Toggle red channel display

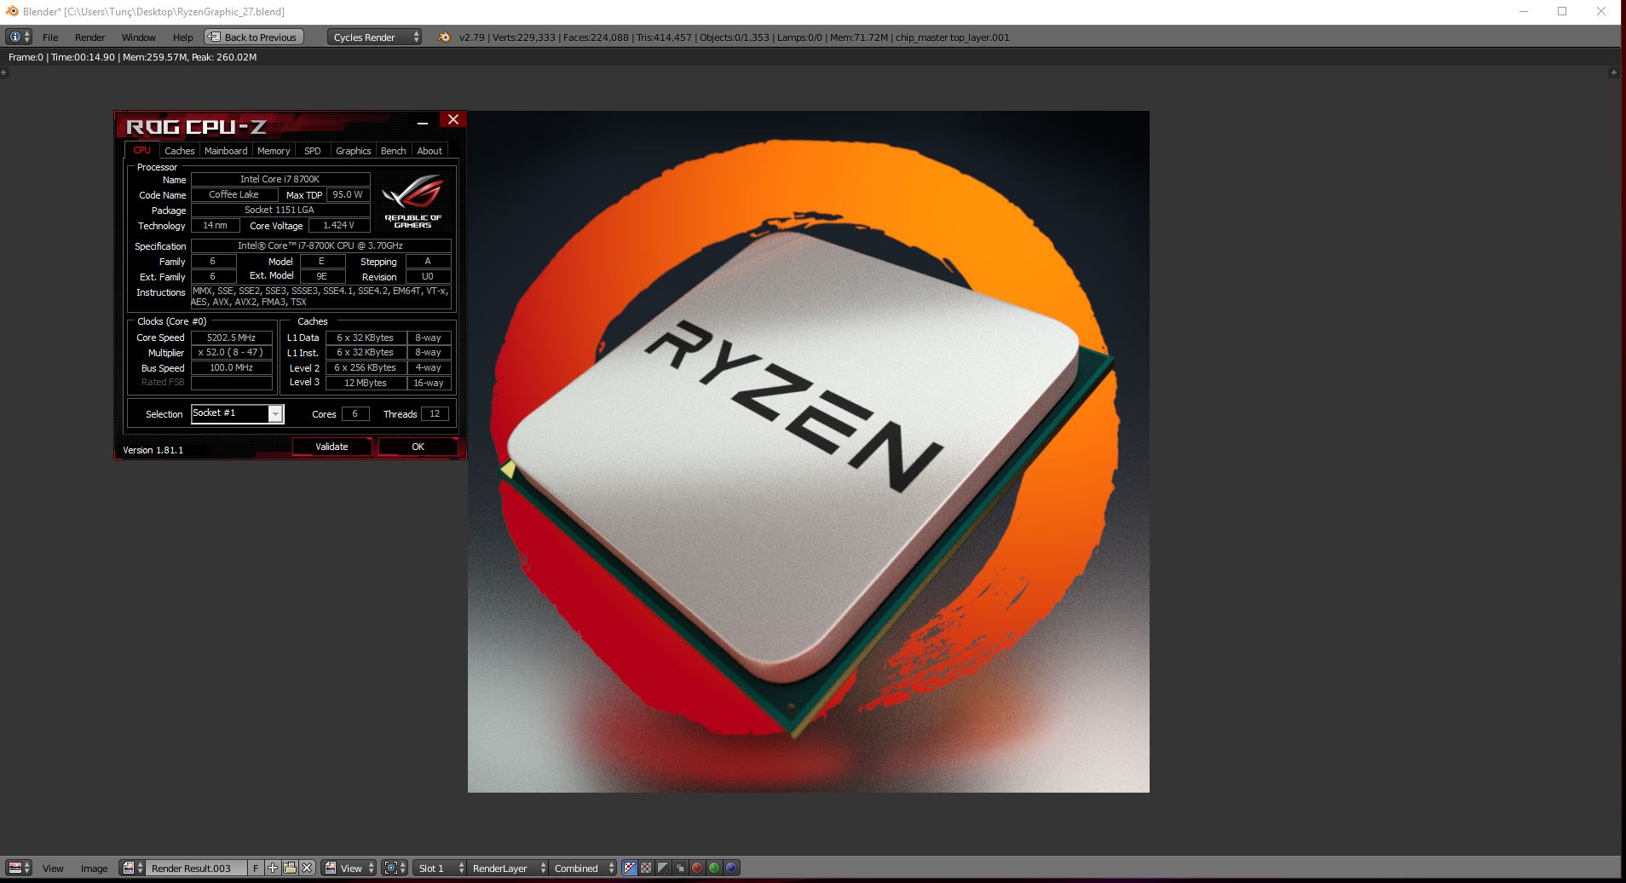697,868
